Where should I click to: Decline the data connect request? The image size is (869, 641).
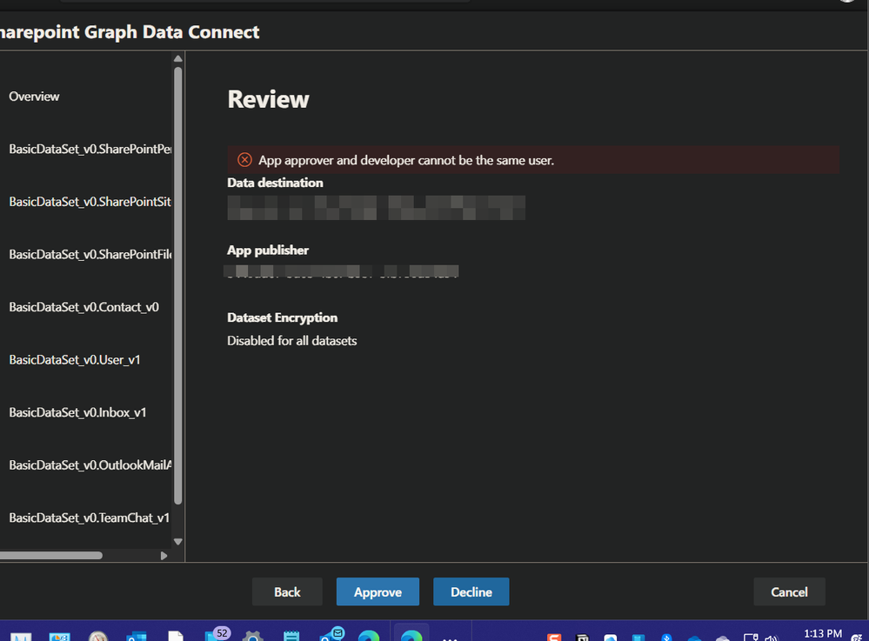471,591
